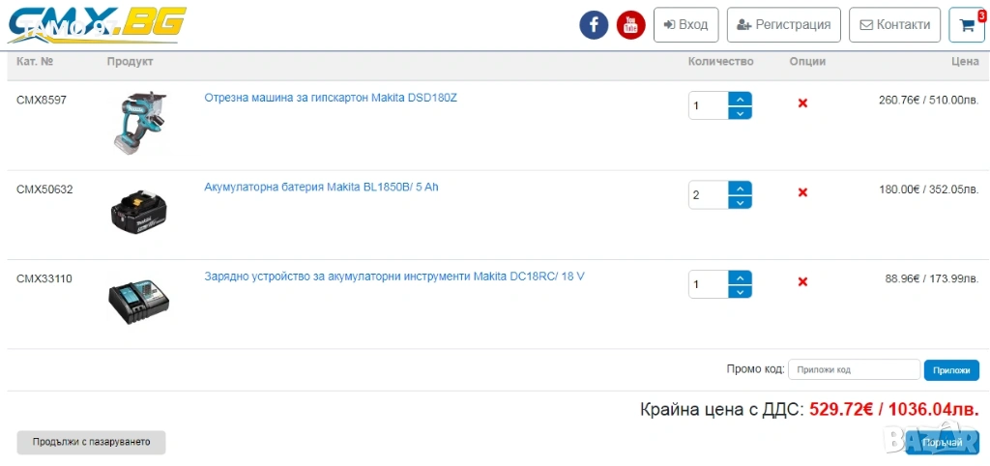
Task: Click the Опции column header
Action: point(807,62)
